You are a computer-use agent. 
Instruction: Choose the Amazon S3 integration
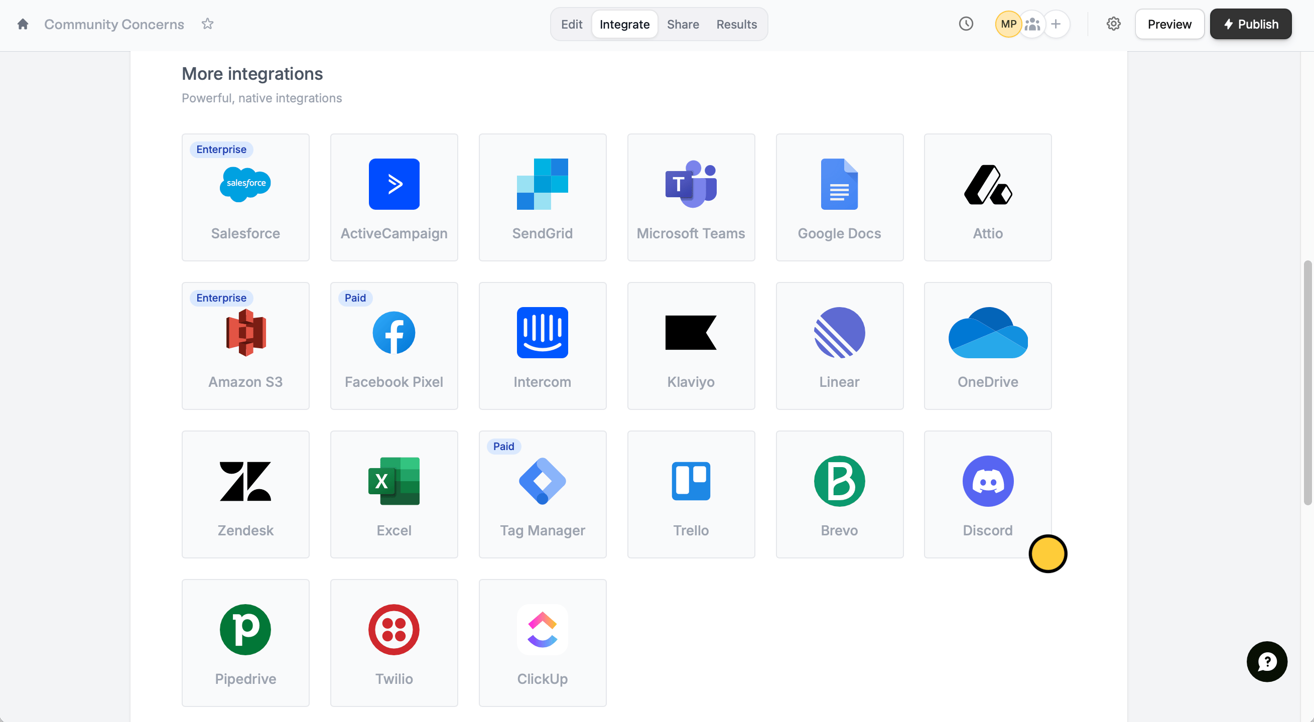click(x=245, y=346)
